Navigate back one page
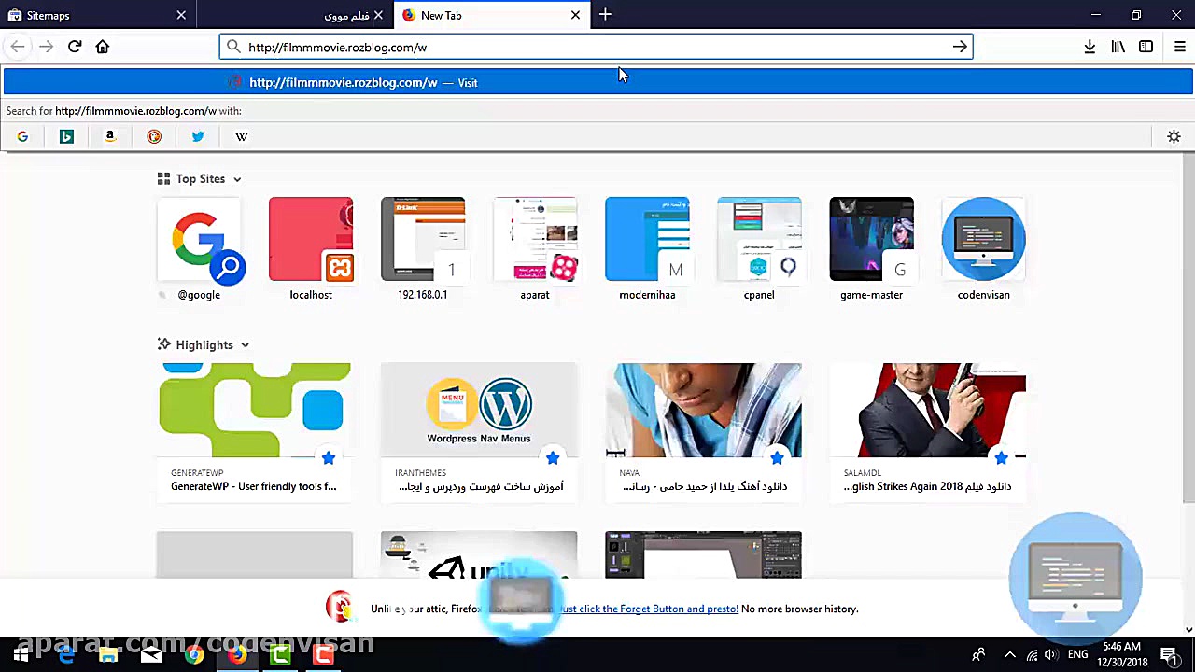1195x672 pixels. (x=18, y=47)
